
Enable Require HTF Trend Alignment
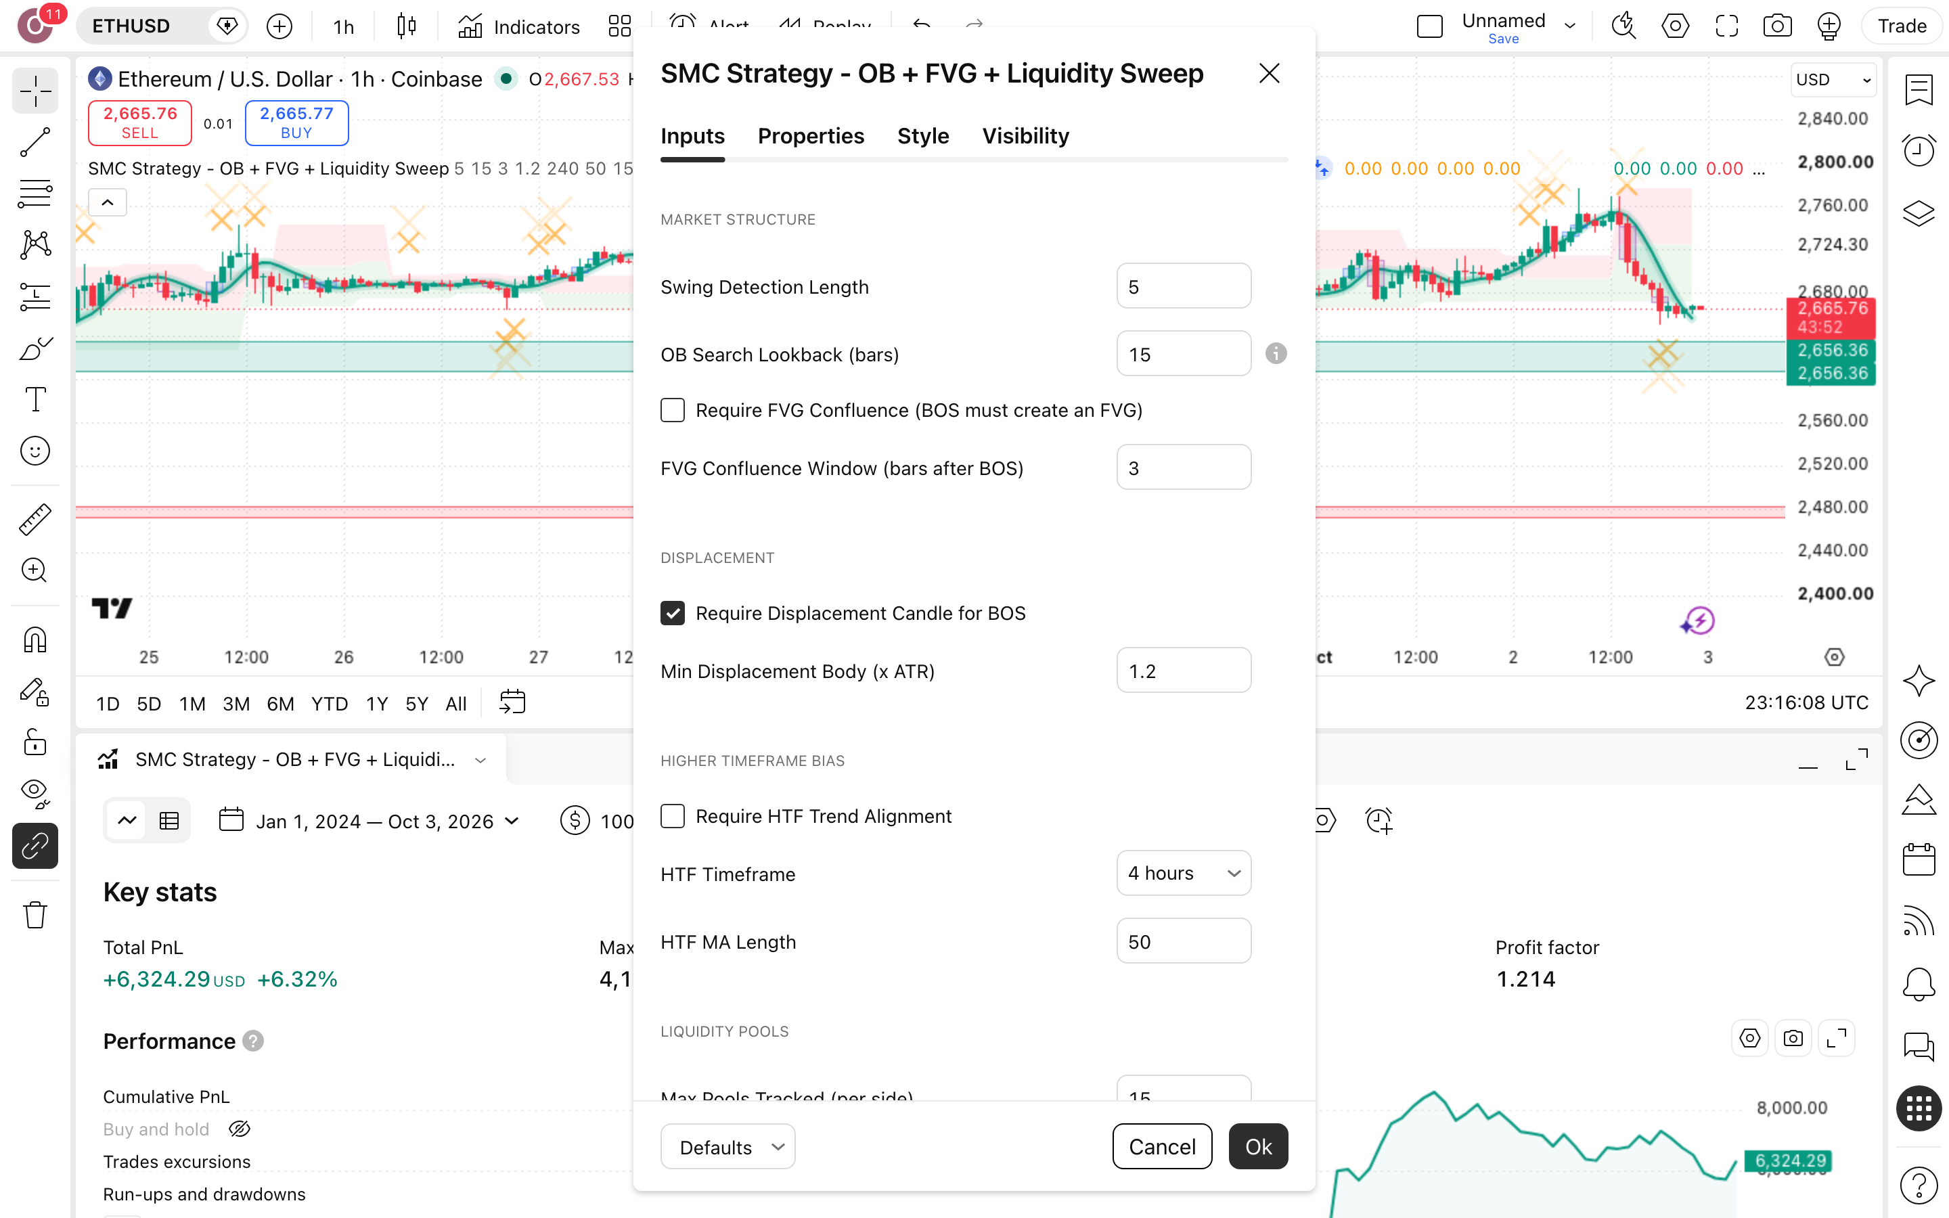coord(673,816)
